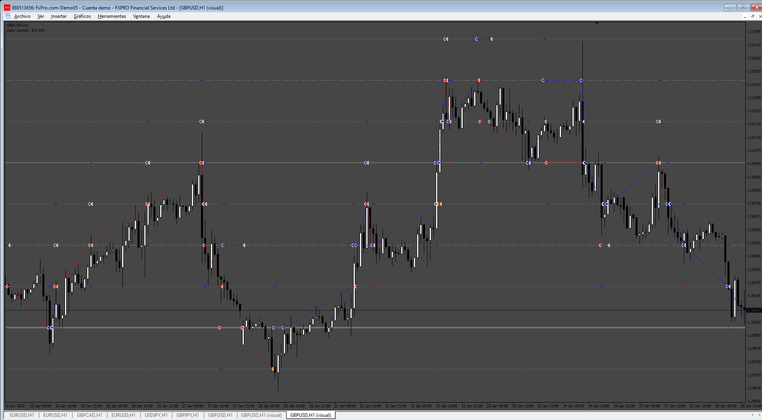Open the Ver menu
Image resolution: width=762 pixels, height=420 pixels.
[x=41, y=16]
